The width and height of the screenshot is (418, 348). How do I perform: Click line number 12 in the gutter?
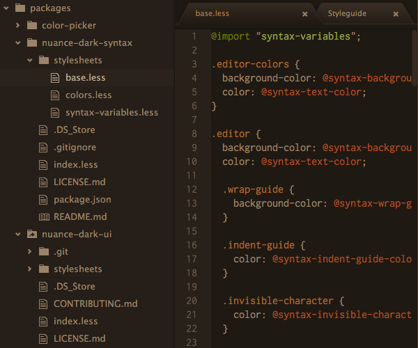193,189
